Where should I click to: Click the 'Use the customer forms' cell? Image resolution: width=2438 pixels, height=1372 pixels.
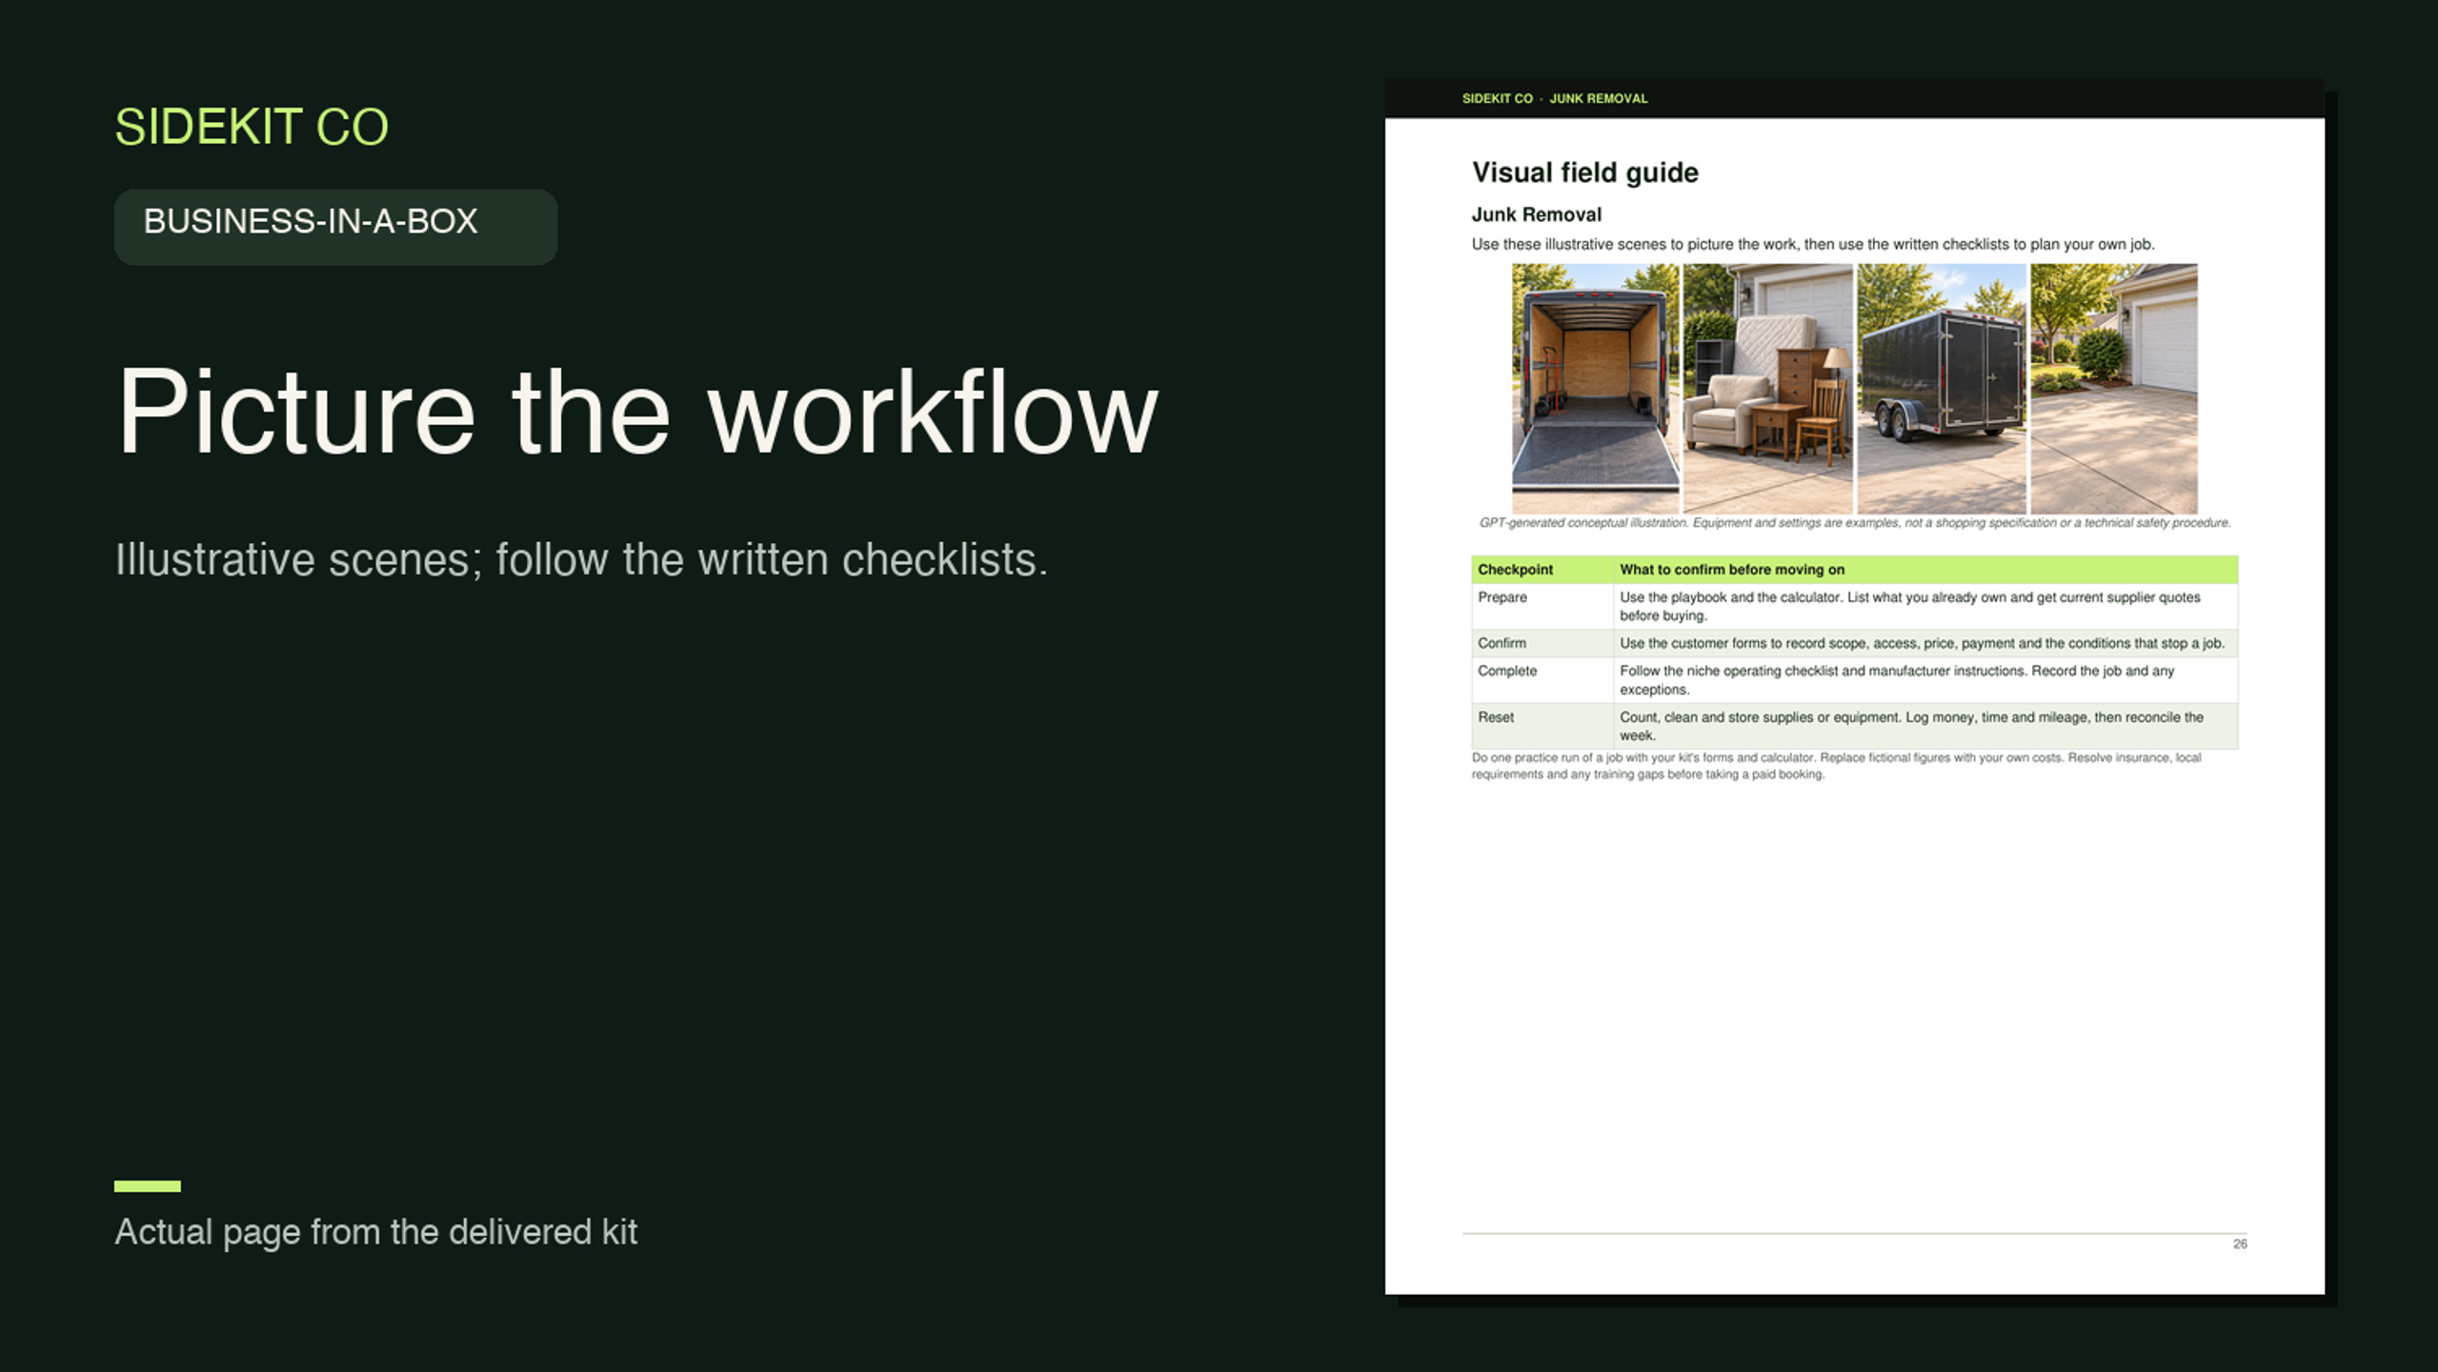pos(1925,643)
